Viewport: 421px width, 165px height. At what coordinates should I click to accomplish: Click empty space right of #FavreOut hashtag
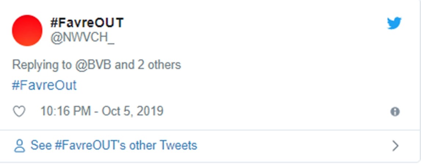pyautogui.click(x=220, y=85)
